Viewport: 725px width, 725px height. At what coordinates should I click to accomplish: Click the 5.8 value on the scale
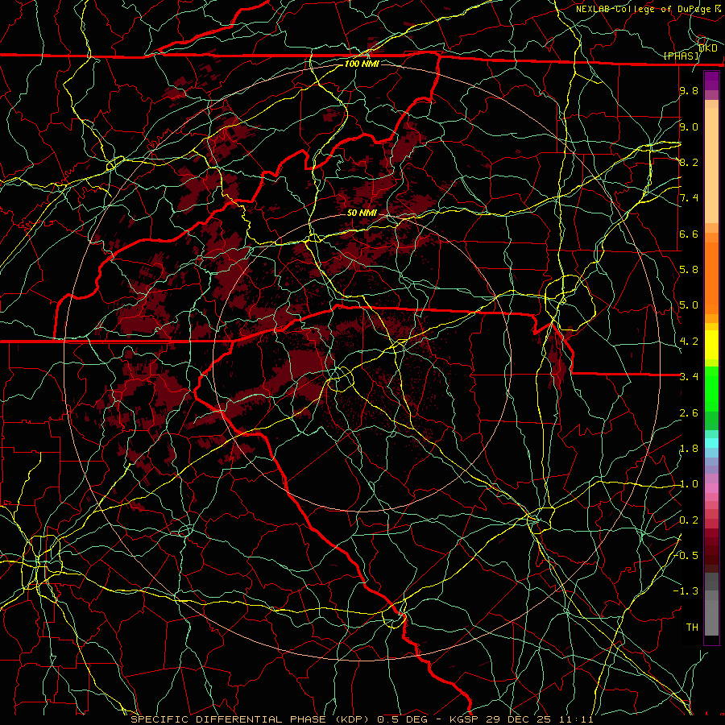[x=689, y=270]
